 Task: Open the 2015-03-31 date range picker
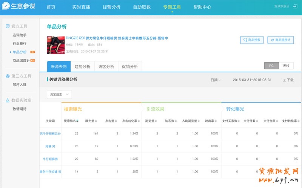(x=252, y=80)
